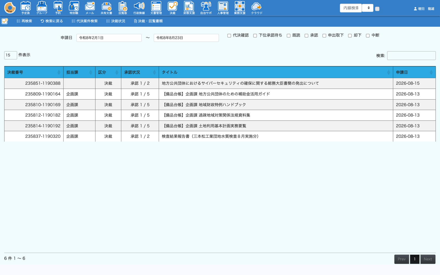Screen dimensions: 440x275
Task: Sort table by 承認状況 column
Action: [x=140, y=72]
